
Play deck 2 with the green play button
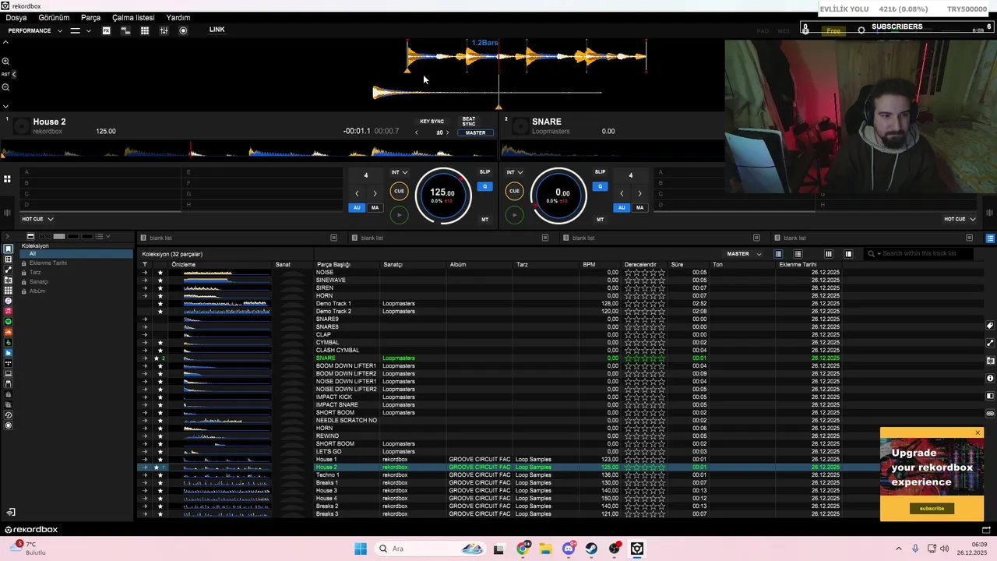(514, 215)
